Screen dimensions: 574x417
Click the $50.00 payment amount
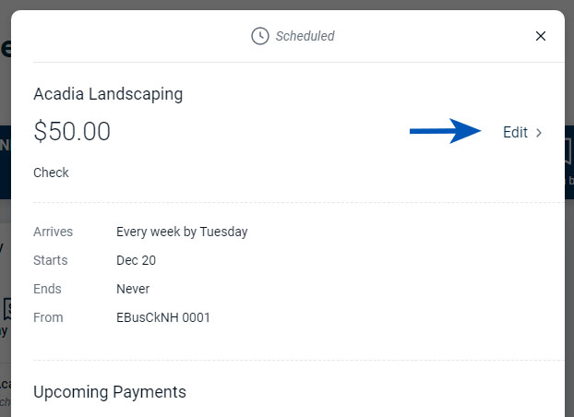72,132
